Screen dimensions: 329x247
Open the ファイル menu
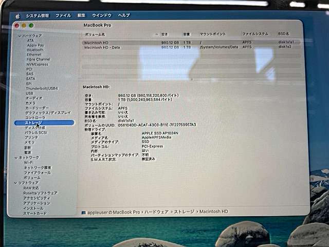click(x=63, y=15)
